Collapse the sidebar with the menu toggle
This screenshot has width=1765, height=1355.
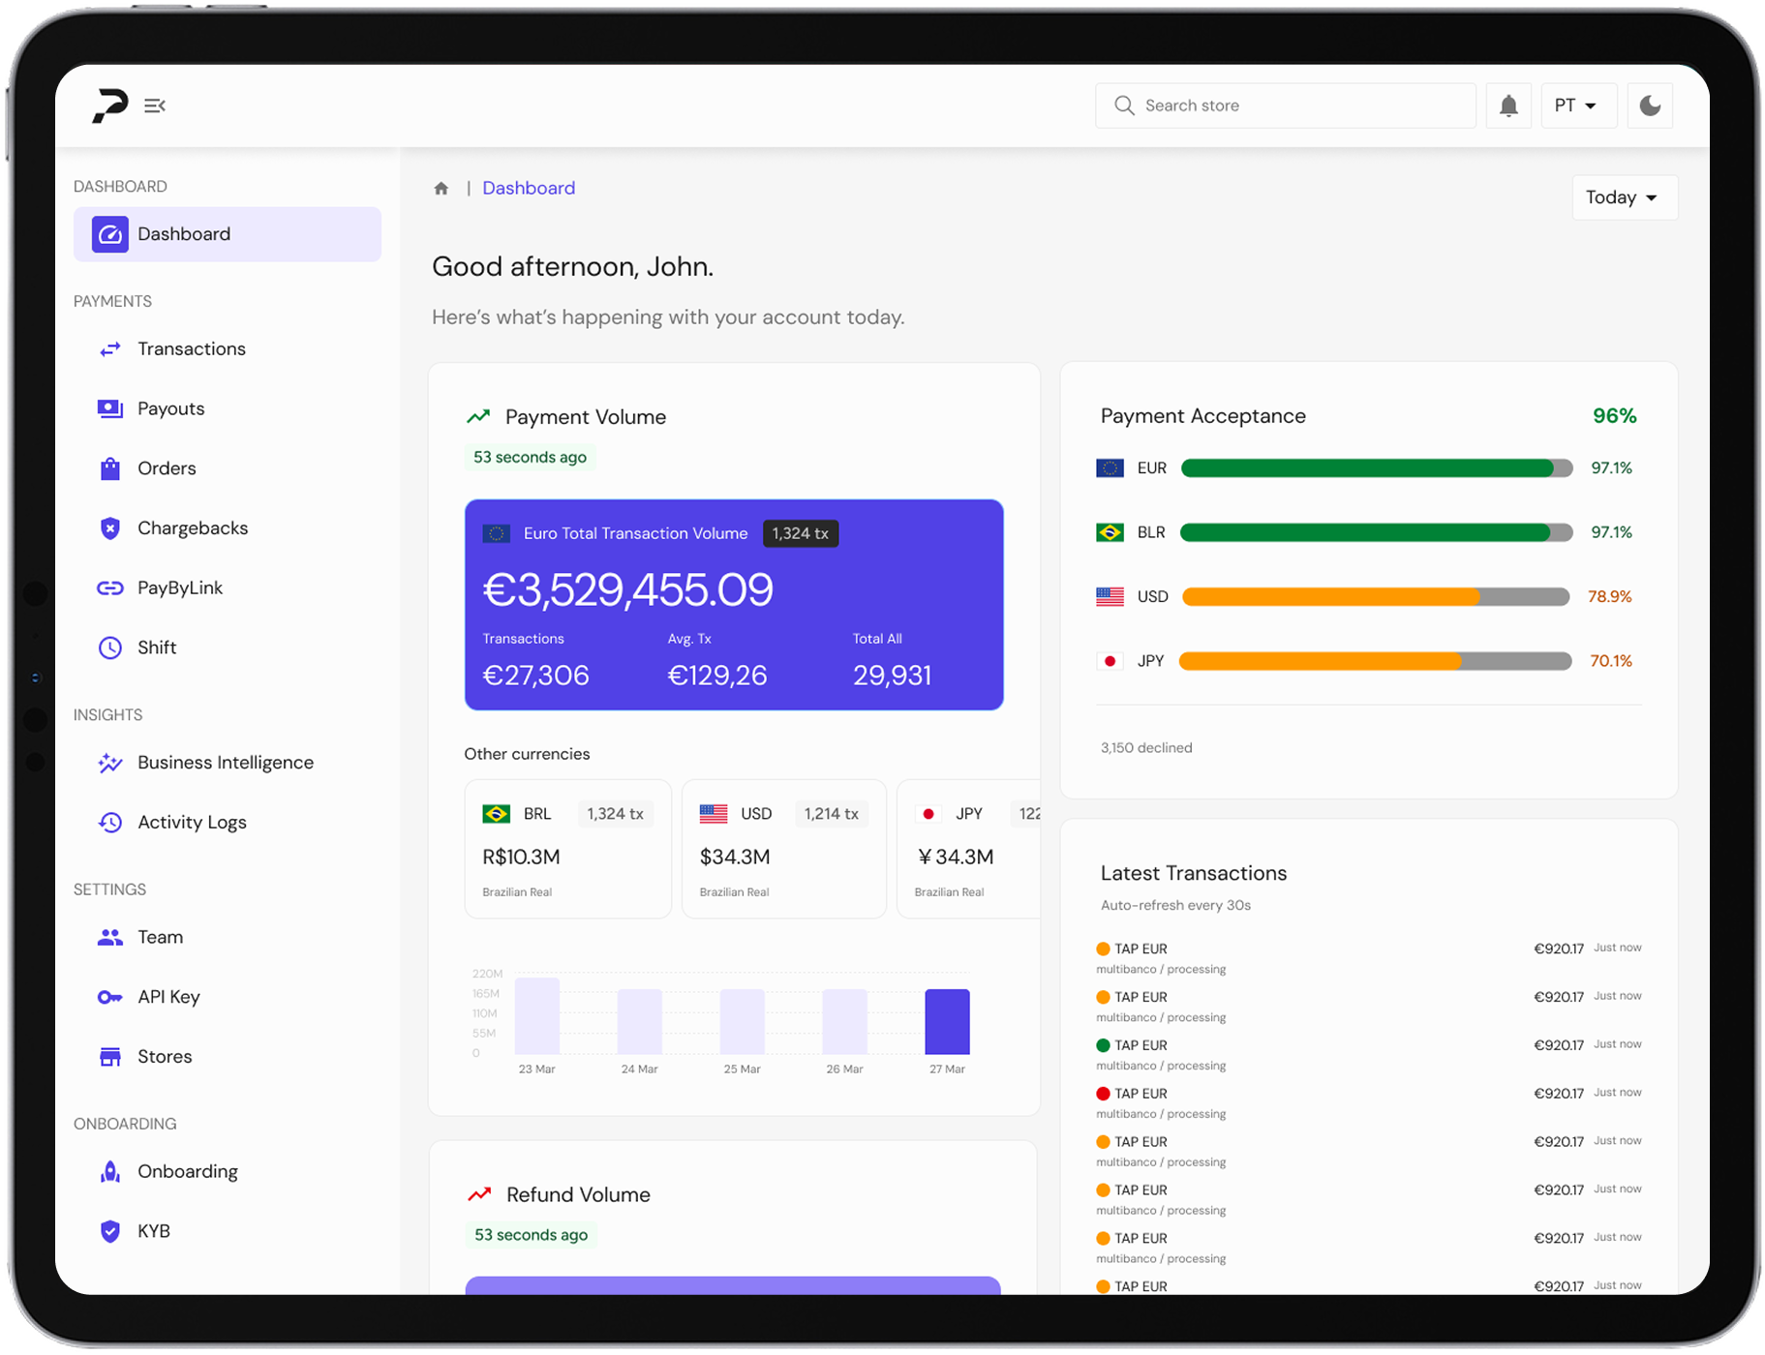click(x=155, y=105)
